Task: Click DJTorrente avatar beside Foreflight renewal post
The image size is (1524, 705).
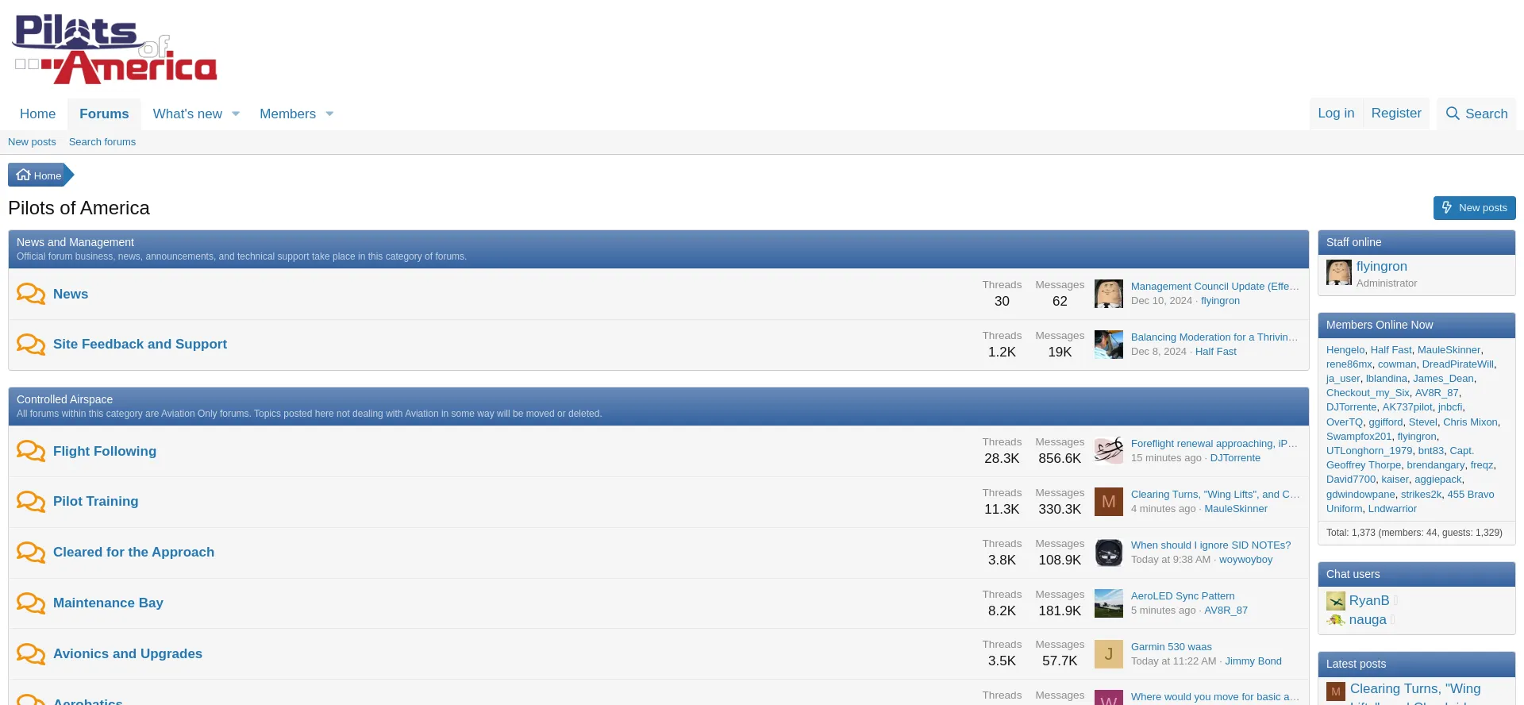Action: click(1109, 451)
